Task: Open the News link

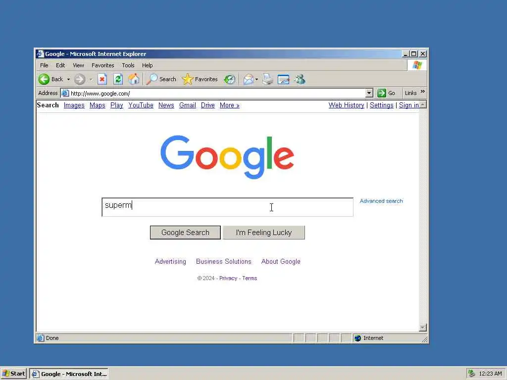Action: point(166,105)
